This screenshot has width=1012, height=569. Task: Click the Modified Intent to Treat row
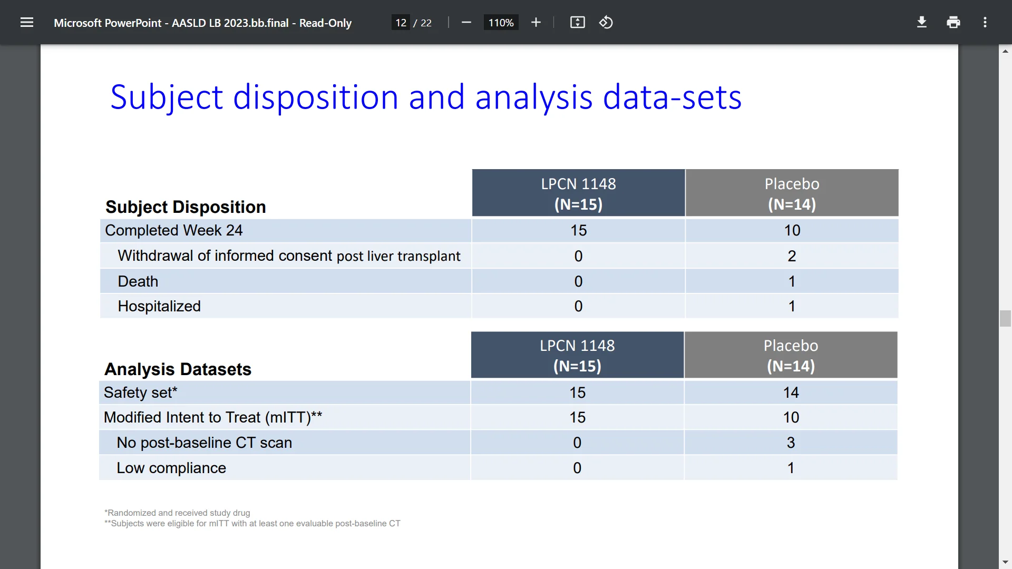(213, 417)
